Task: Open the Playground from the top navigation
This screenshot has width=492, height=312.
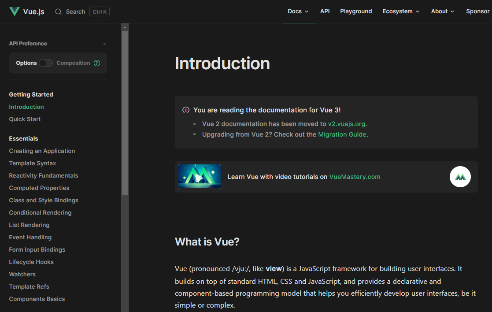Action: tap(355, 11)
